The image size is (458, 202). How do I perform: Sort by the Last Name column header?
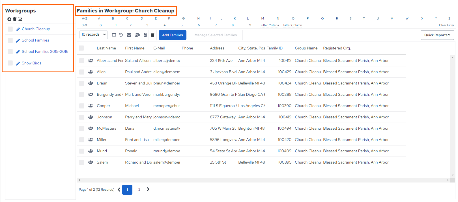pyautogui.click(x=106, y=48)
